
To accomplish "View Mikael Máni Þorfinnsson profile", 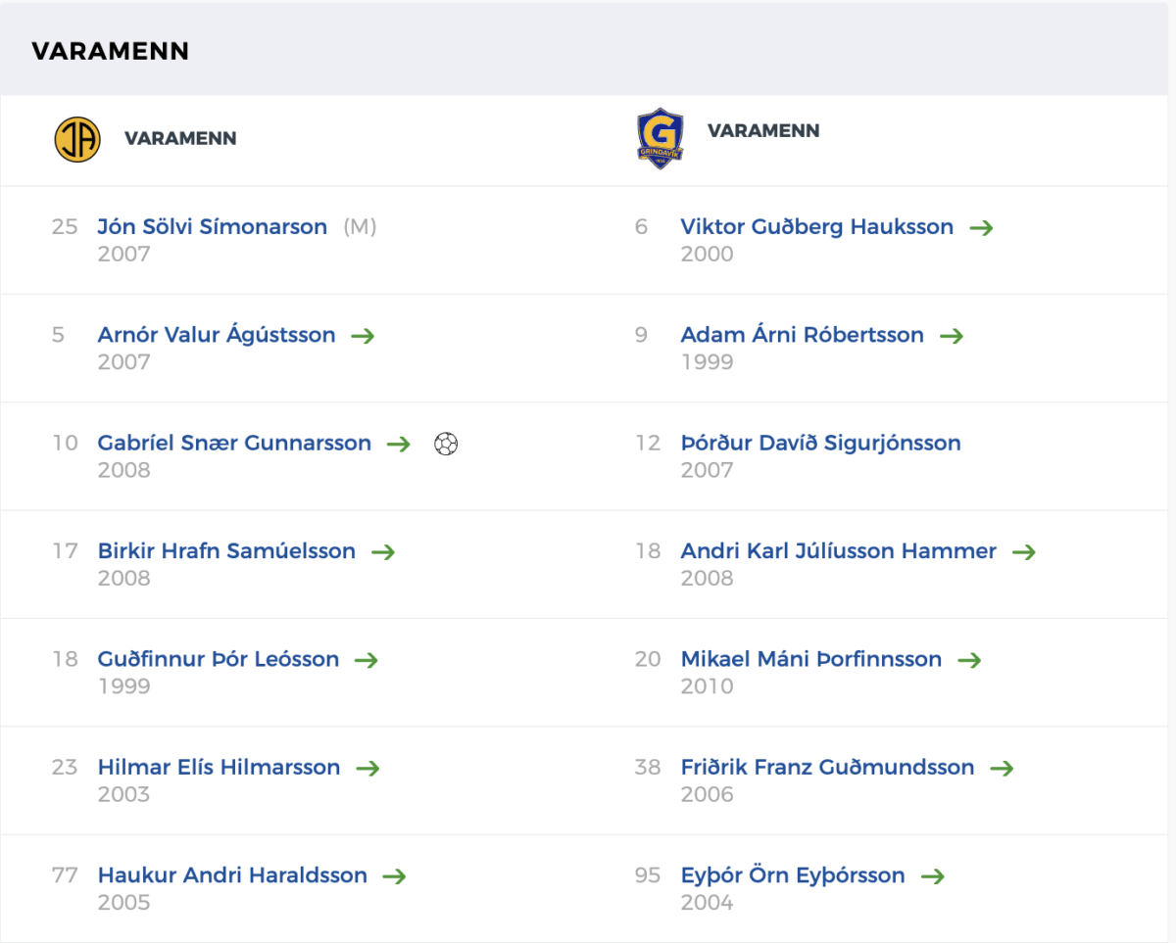I will pyautogui.click(x=810, y=660).
